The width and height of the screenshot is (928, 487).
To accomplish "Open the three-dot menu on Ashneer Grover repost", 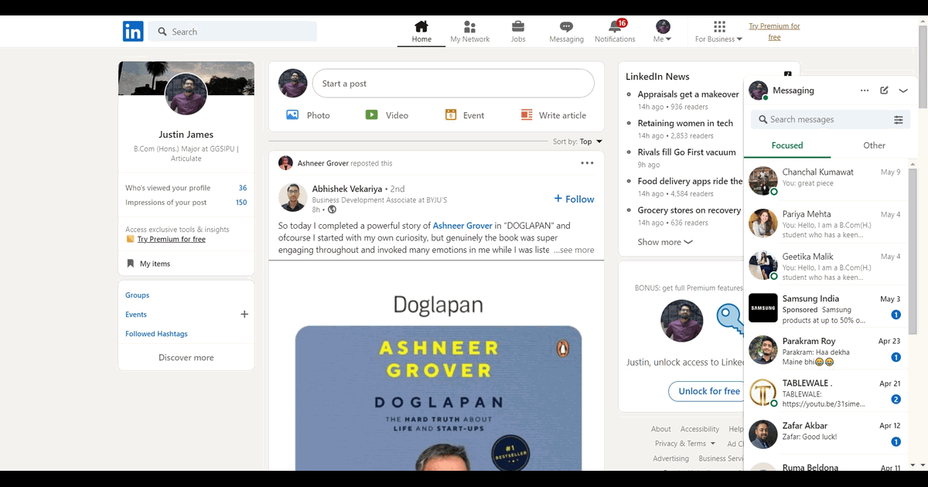I will [587, 163].
